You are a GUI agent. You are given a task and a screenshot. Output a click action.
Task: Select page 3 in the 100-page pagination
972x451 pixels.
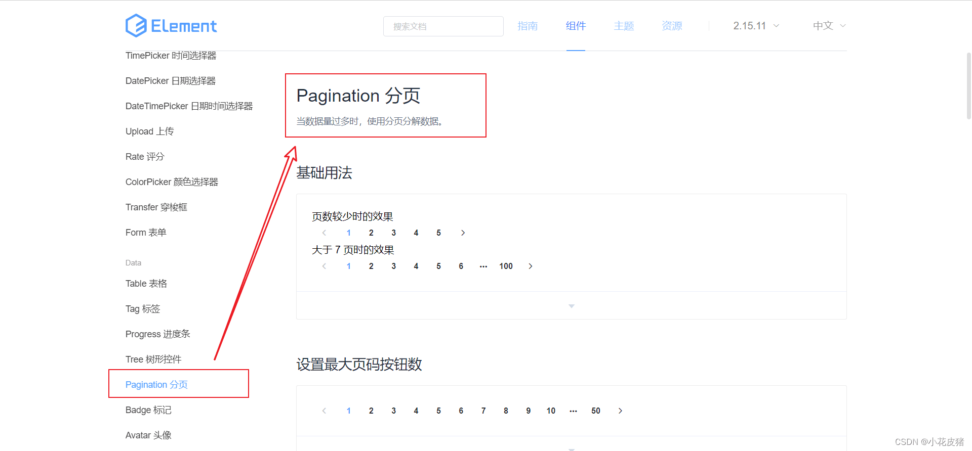394,266
